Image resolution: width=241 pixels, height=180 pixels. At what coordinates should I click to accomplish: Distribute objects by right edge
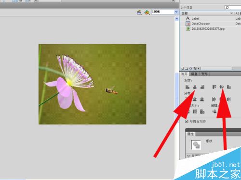(x=229, y=99)
